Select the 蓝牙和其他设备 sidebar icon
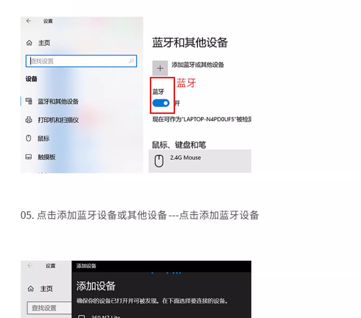 click(x=29, y=101)
